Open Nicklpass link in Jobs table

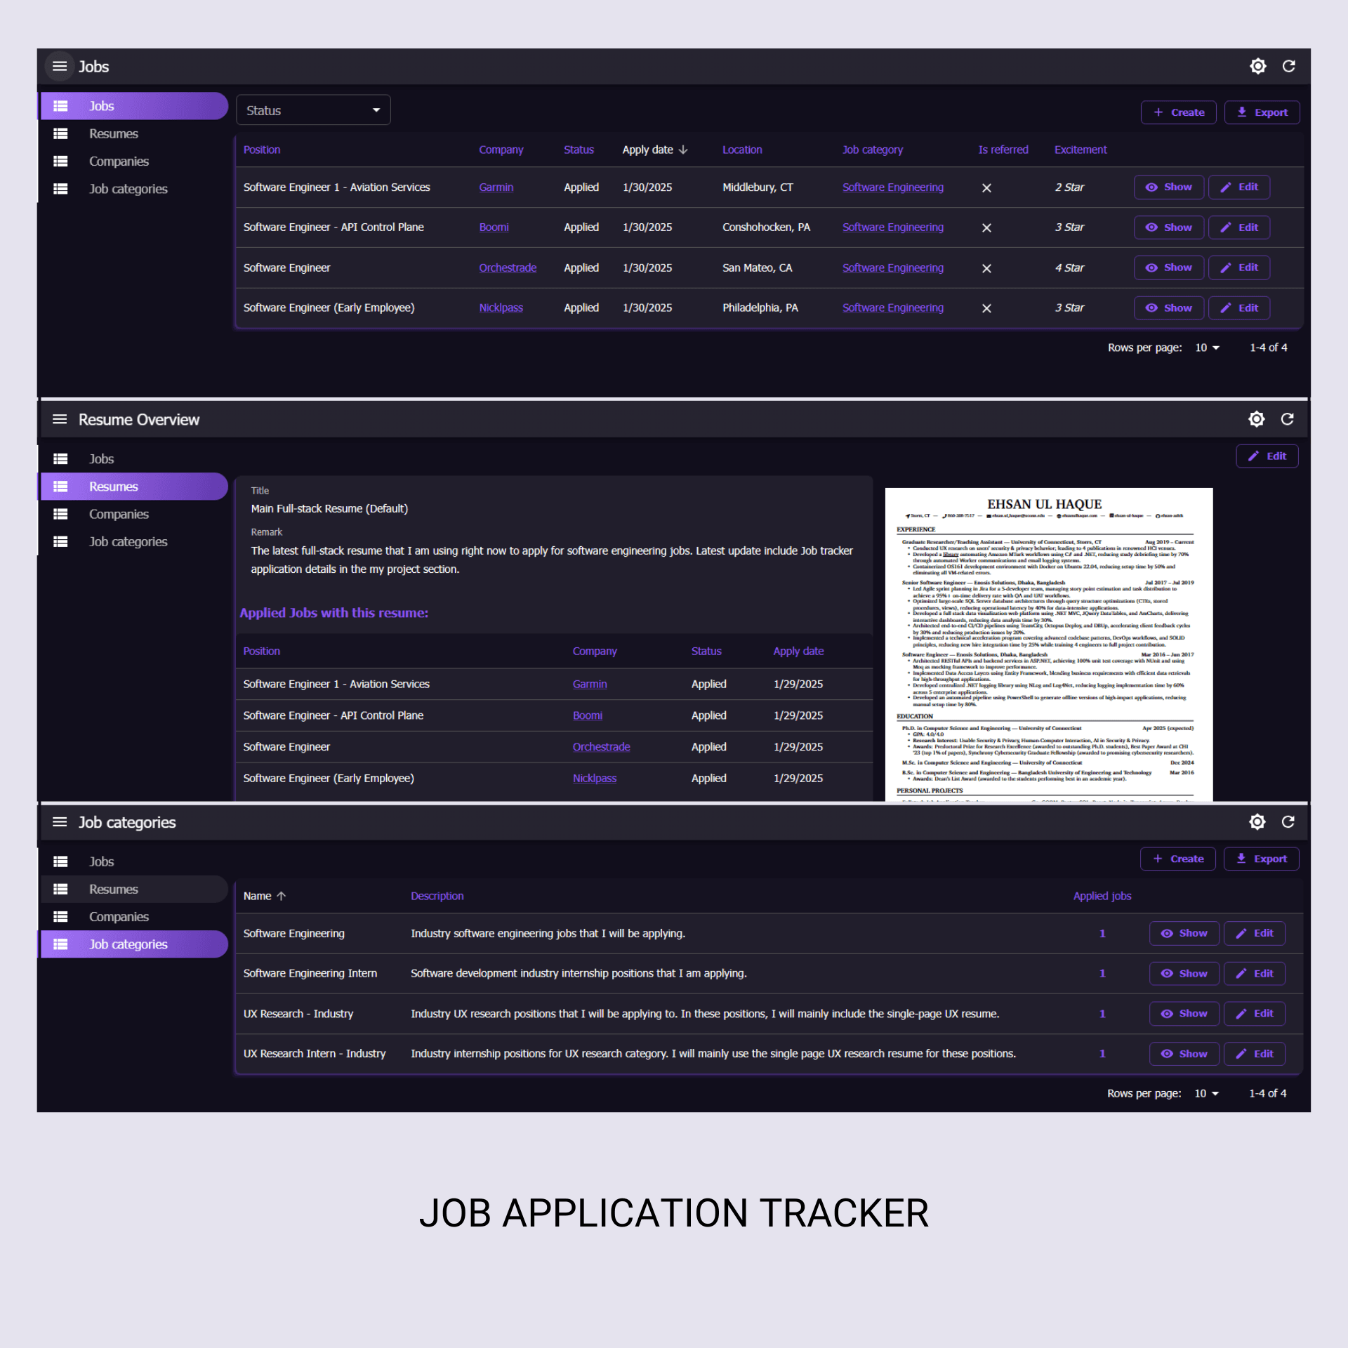point(501,308)
